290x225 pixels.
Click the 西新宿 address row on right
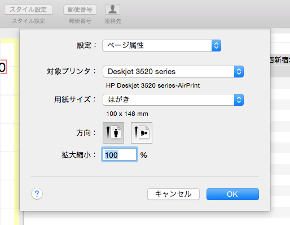tap(280, 60)
